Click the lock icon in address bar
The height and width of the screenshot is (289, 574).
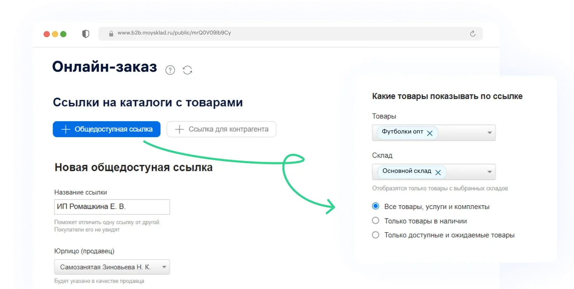(x=111, y=34)
